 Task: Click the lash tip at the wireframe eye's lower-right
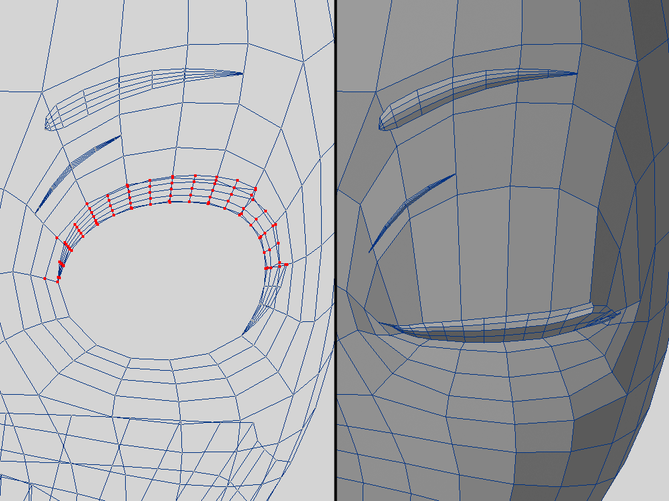click(244, 332)
